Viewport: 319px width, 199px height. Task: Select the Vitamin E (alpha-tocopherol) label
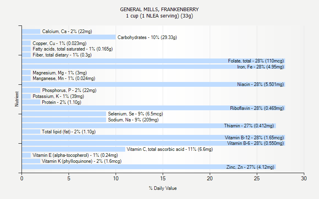75,155
